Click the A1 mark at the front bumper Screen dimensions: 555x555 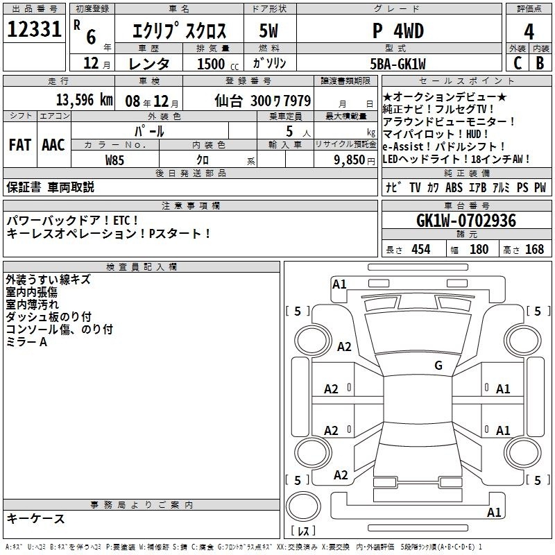[339, 284]
